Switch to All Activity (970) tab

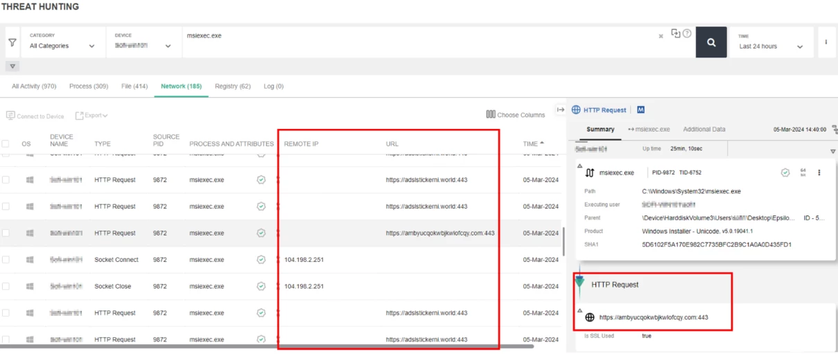(34, 87)
